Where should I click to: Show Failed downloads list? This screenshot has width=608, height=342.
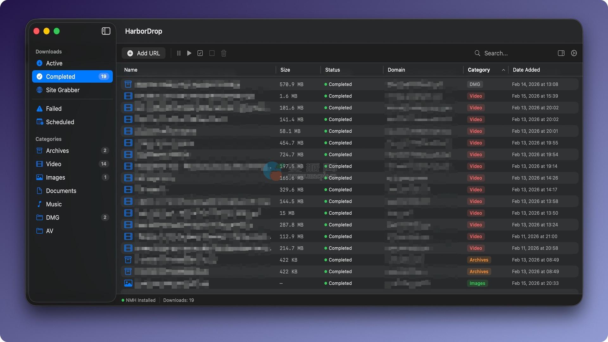tap(54, 109)
